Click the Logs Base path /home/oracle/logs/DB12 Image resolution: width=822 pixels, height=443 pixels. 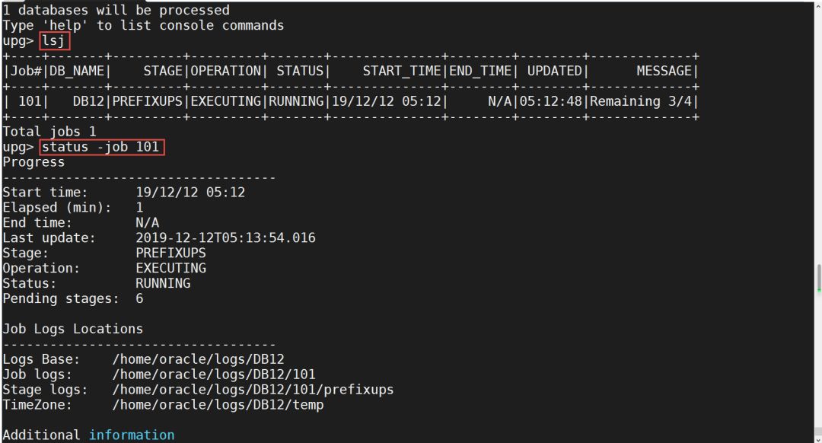tap(199, 359)
